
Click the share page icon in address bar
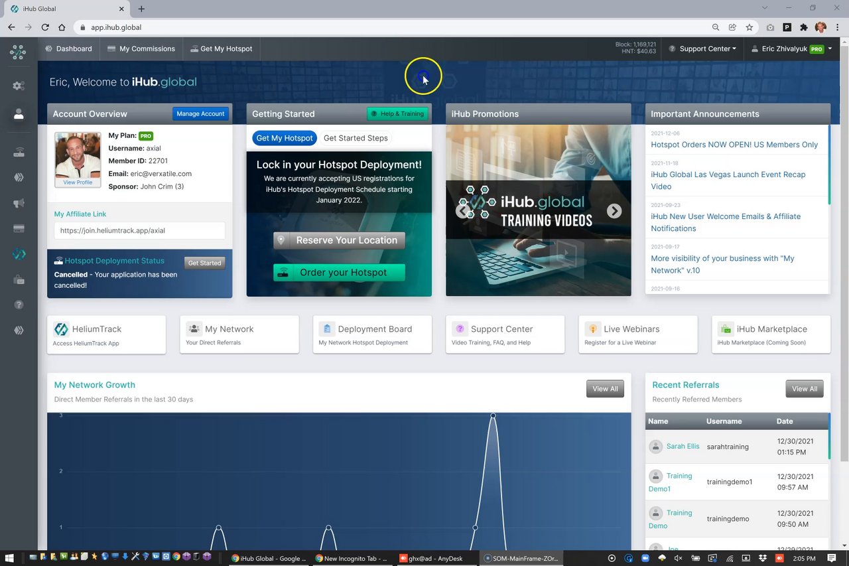click(x=732, y=27)
